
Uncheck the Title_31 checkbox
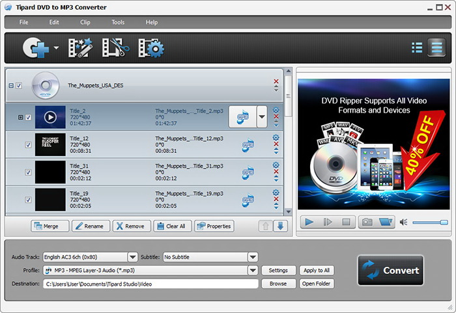[28, 172]
